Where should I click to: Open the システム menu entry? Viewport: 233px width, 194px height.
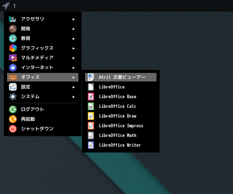[43, 97]
